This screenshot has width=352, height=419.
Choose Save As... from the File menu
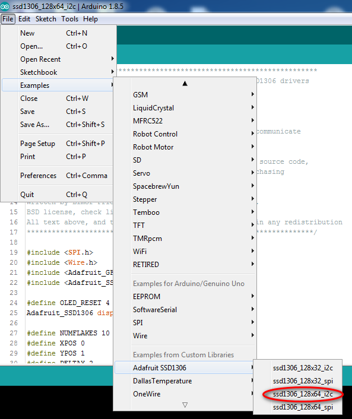[58, 125]
